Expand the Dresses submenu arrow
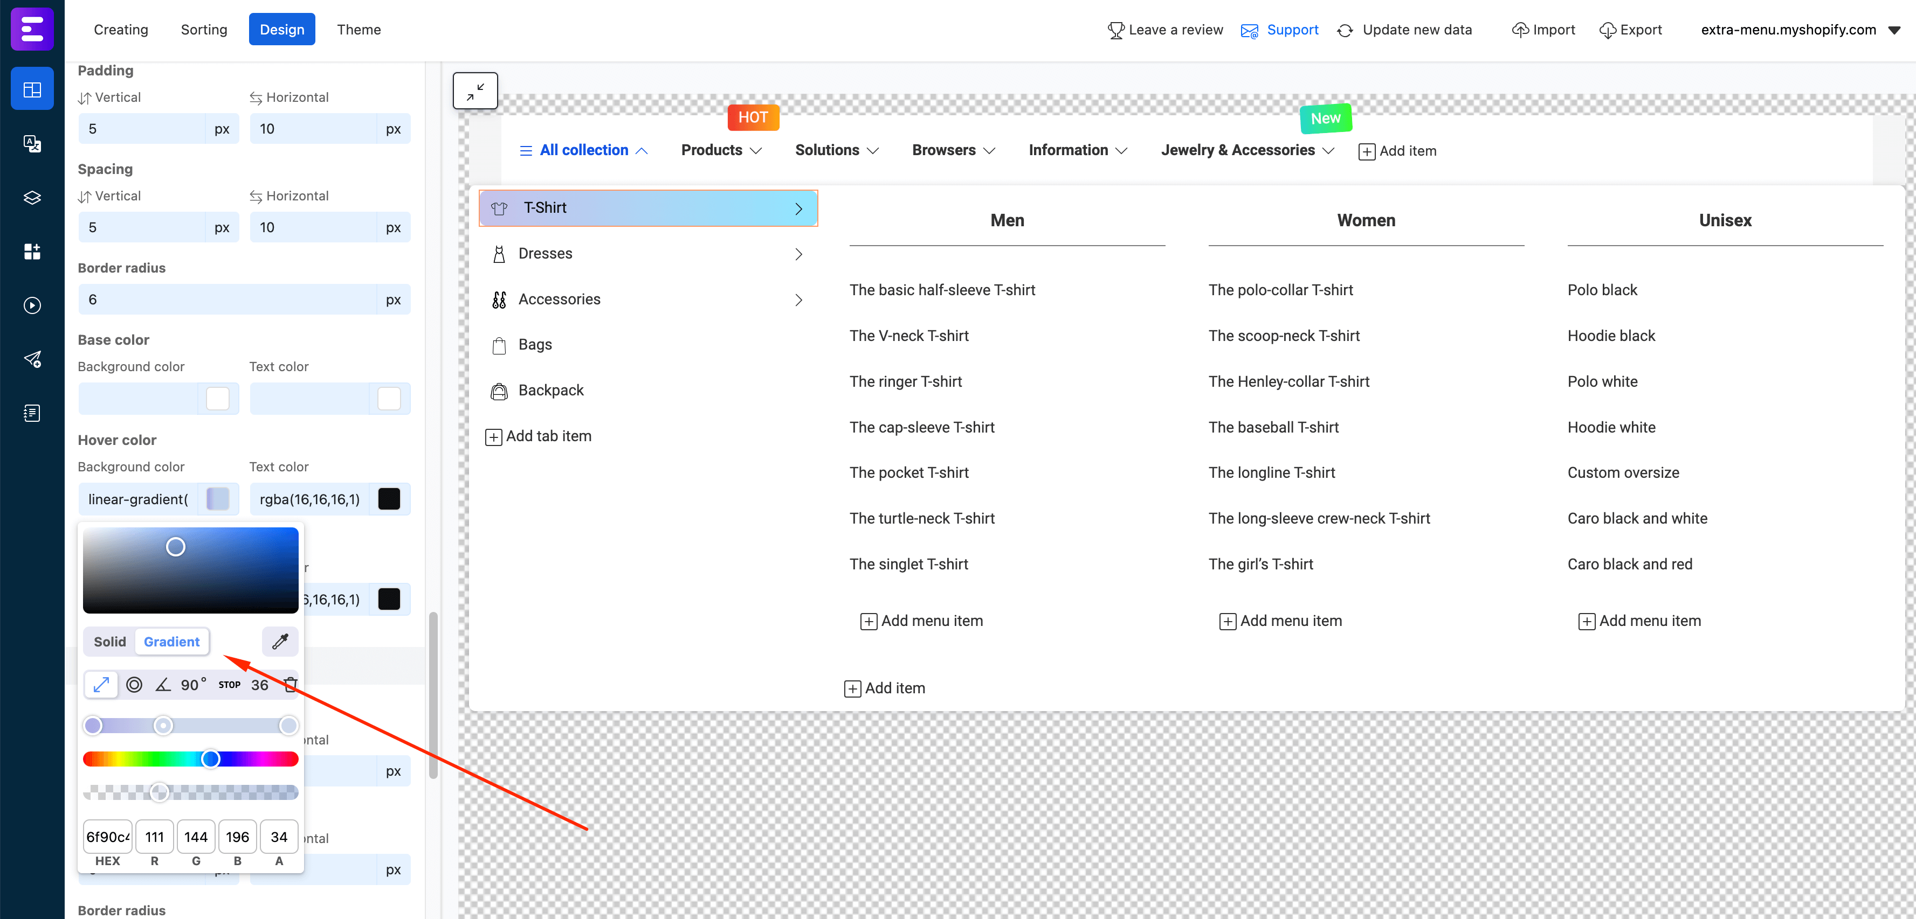Image resolution: width=1916 pixels, height=919 pixels. (799, 253)
